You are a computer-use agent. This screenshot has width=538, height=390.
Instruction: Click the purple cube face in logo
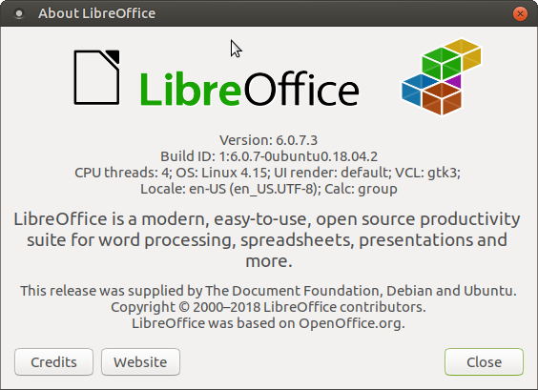pyautogui.click(x=454, y=82)
